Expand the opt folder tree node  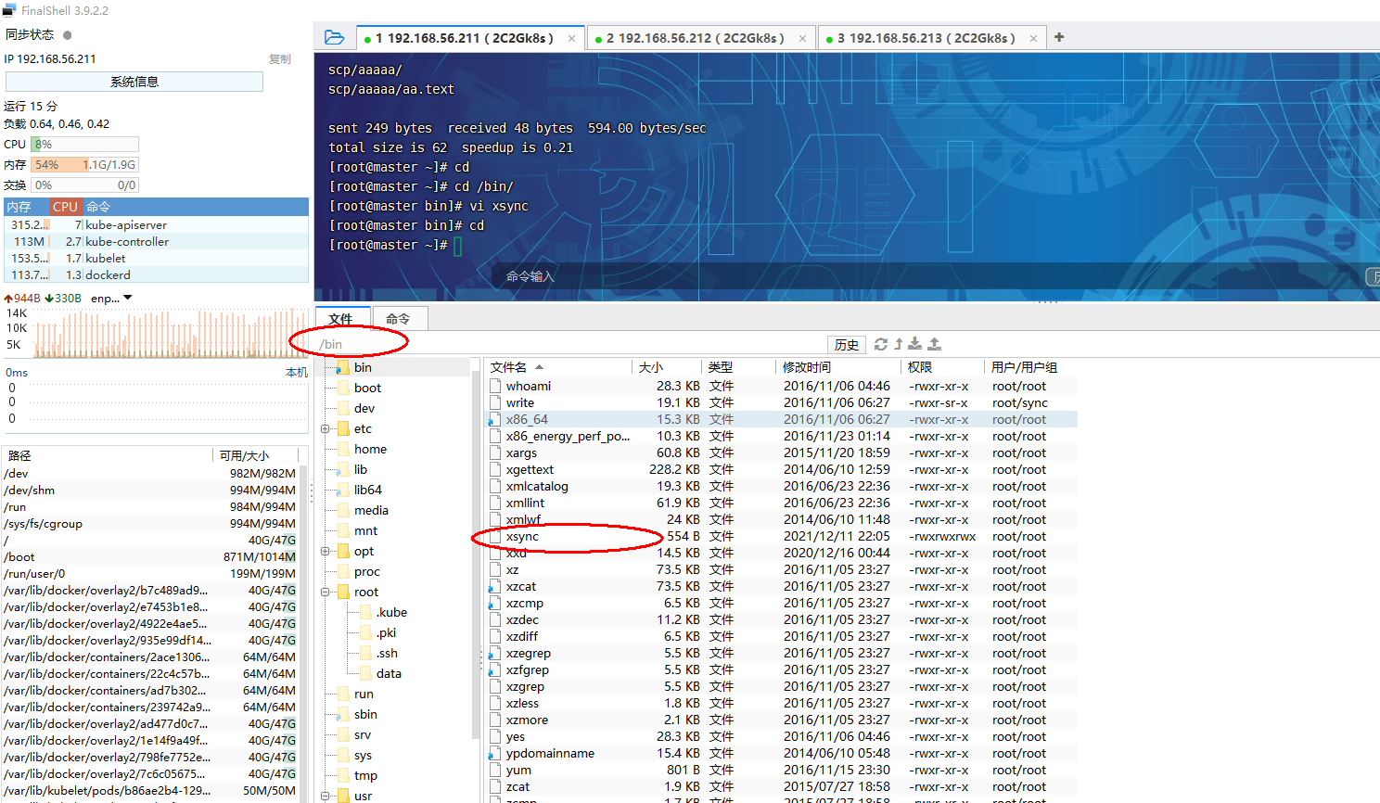pyautogui.click(x=326, y=551)
